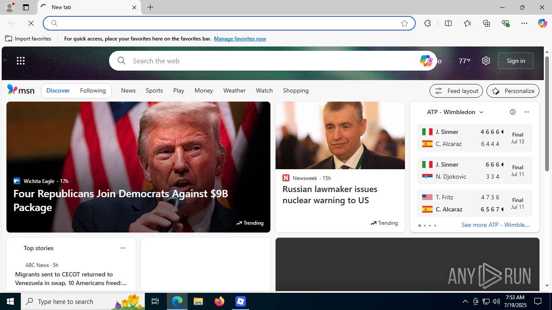Click the Personalize button
The height and width of the screenshot is (310, 552).
(x=513, y=91)
